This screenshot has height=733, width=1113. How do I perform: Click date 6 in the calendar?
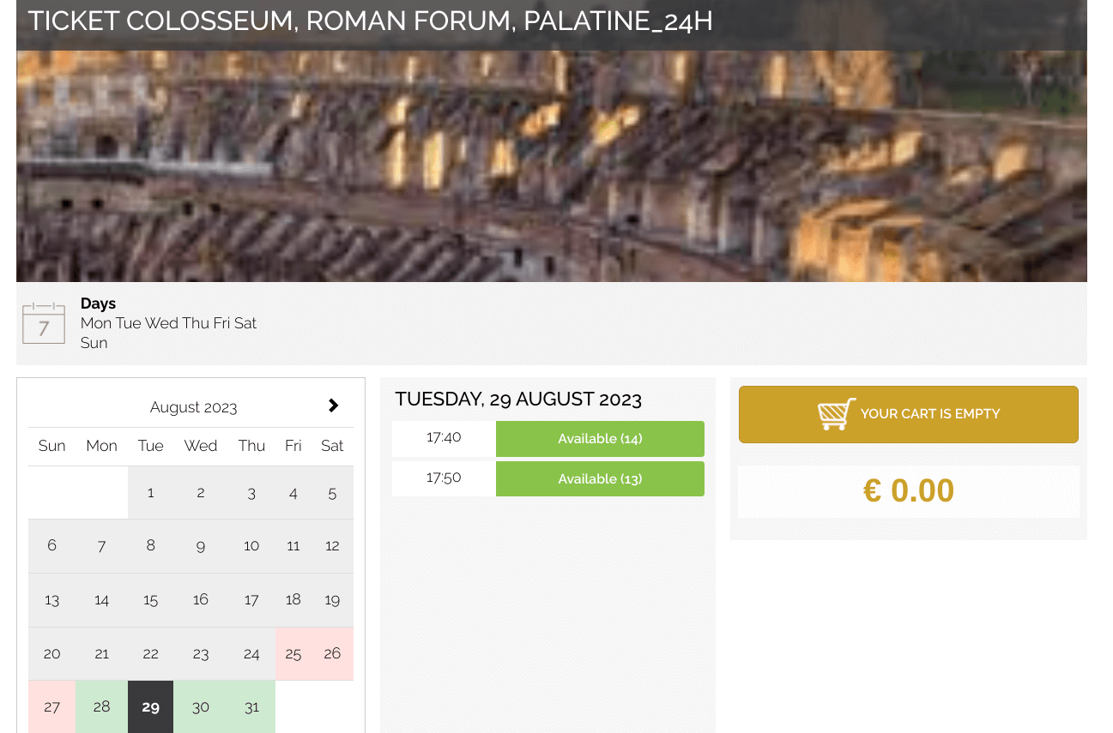click(x=52, y=545)
